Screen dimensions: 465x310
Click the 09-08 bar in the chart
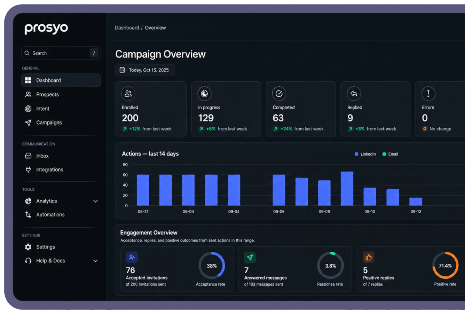click(324, 193)
